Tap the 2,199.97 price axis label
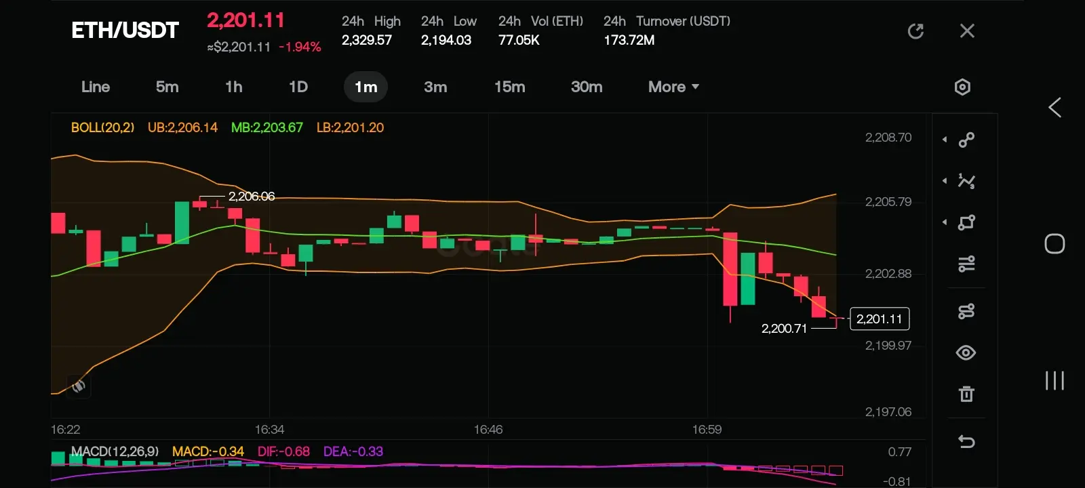This screenshot has height=488, width=1085. (888, 346)
